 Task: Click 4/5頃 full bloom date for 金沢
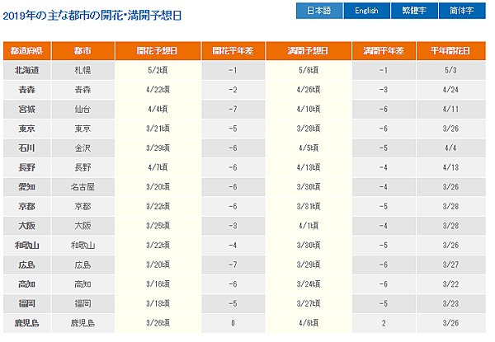pyautogui.click(x=309, y=148)
